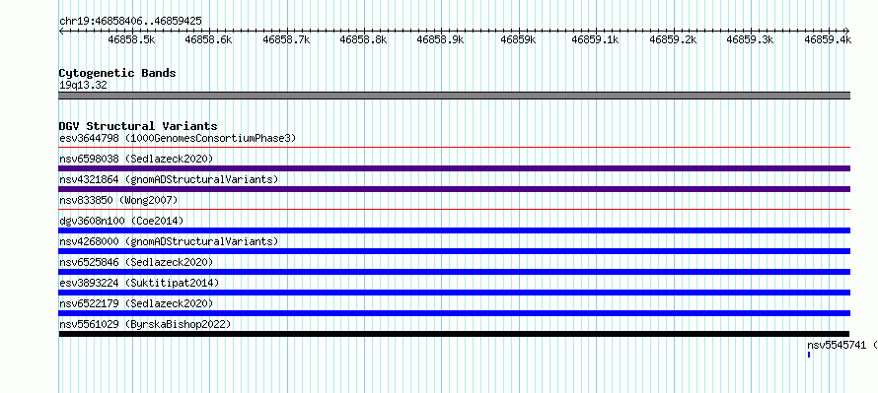Viewport: 878px width, 393px height.
Task: Click the black nsv5561029 variant bar
Action: pos(454,334)
